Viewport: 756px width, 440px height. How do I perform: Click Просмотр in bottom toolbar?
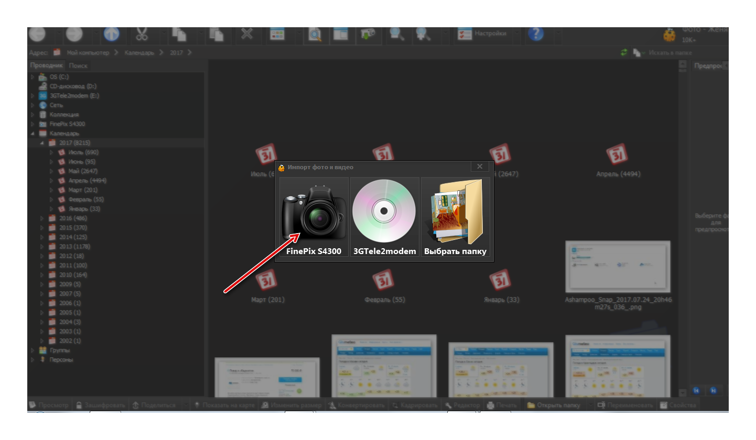coord(48,405)
